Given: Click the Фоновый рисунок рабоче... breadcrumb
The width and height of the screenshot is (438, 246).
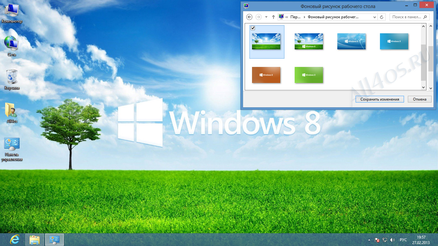Looking at the screenshot, I should coord(333,17).
